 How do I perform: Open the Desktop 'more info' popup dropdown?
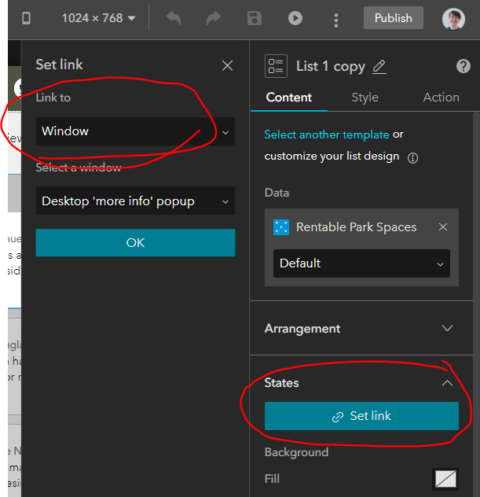click(135, 201)
